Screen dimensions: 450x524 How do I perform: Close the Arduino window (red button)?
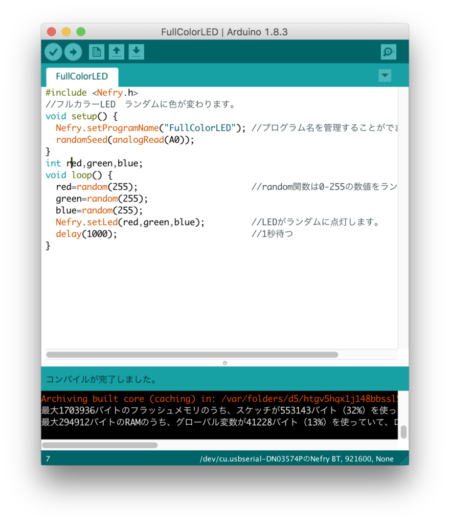[x=52, y=32]
